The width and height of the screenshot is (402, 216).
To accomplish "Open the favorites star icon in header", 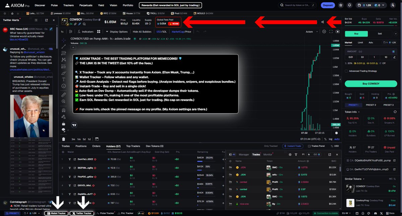I will tap(341, 5).
